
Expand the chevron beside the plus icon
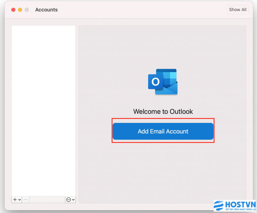20,200
